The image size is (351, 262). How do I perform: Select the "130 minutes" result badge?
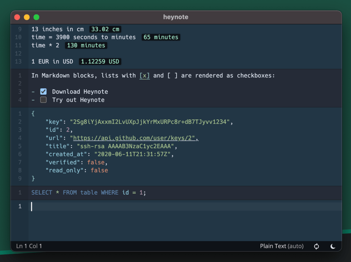(x=86, y=45)
